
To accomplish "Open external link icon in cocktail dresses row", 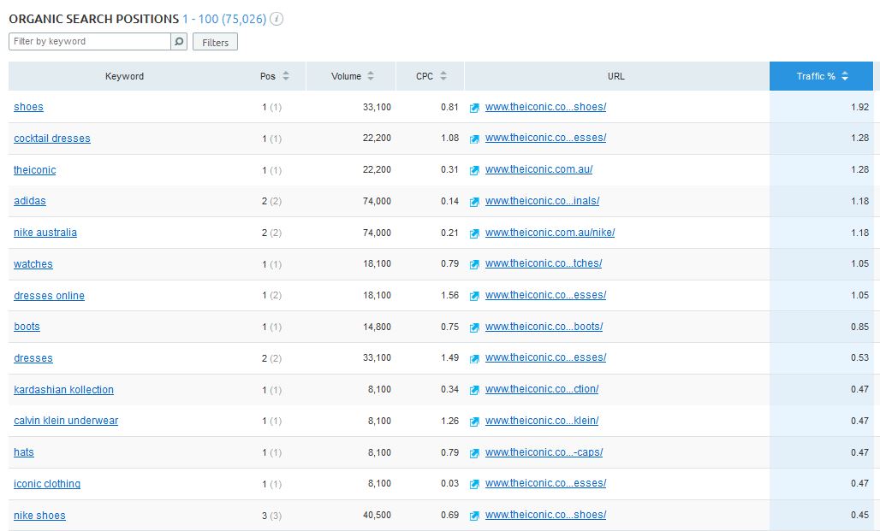I will pos(474,139).
